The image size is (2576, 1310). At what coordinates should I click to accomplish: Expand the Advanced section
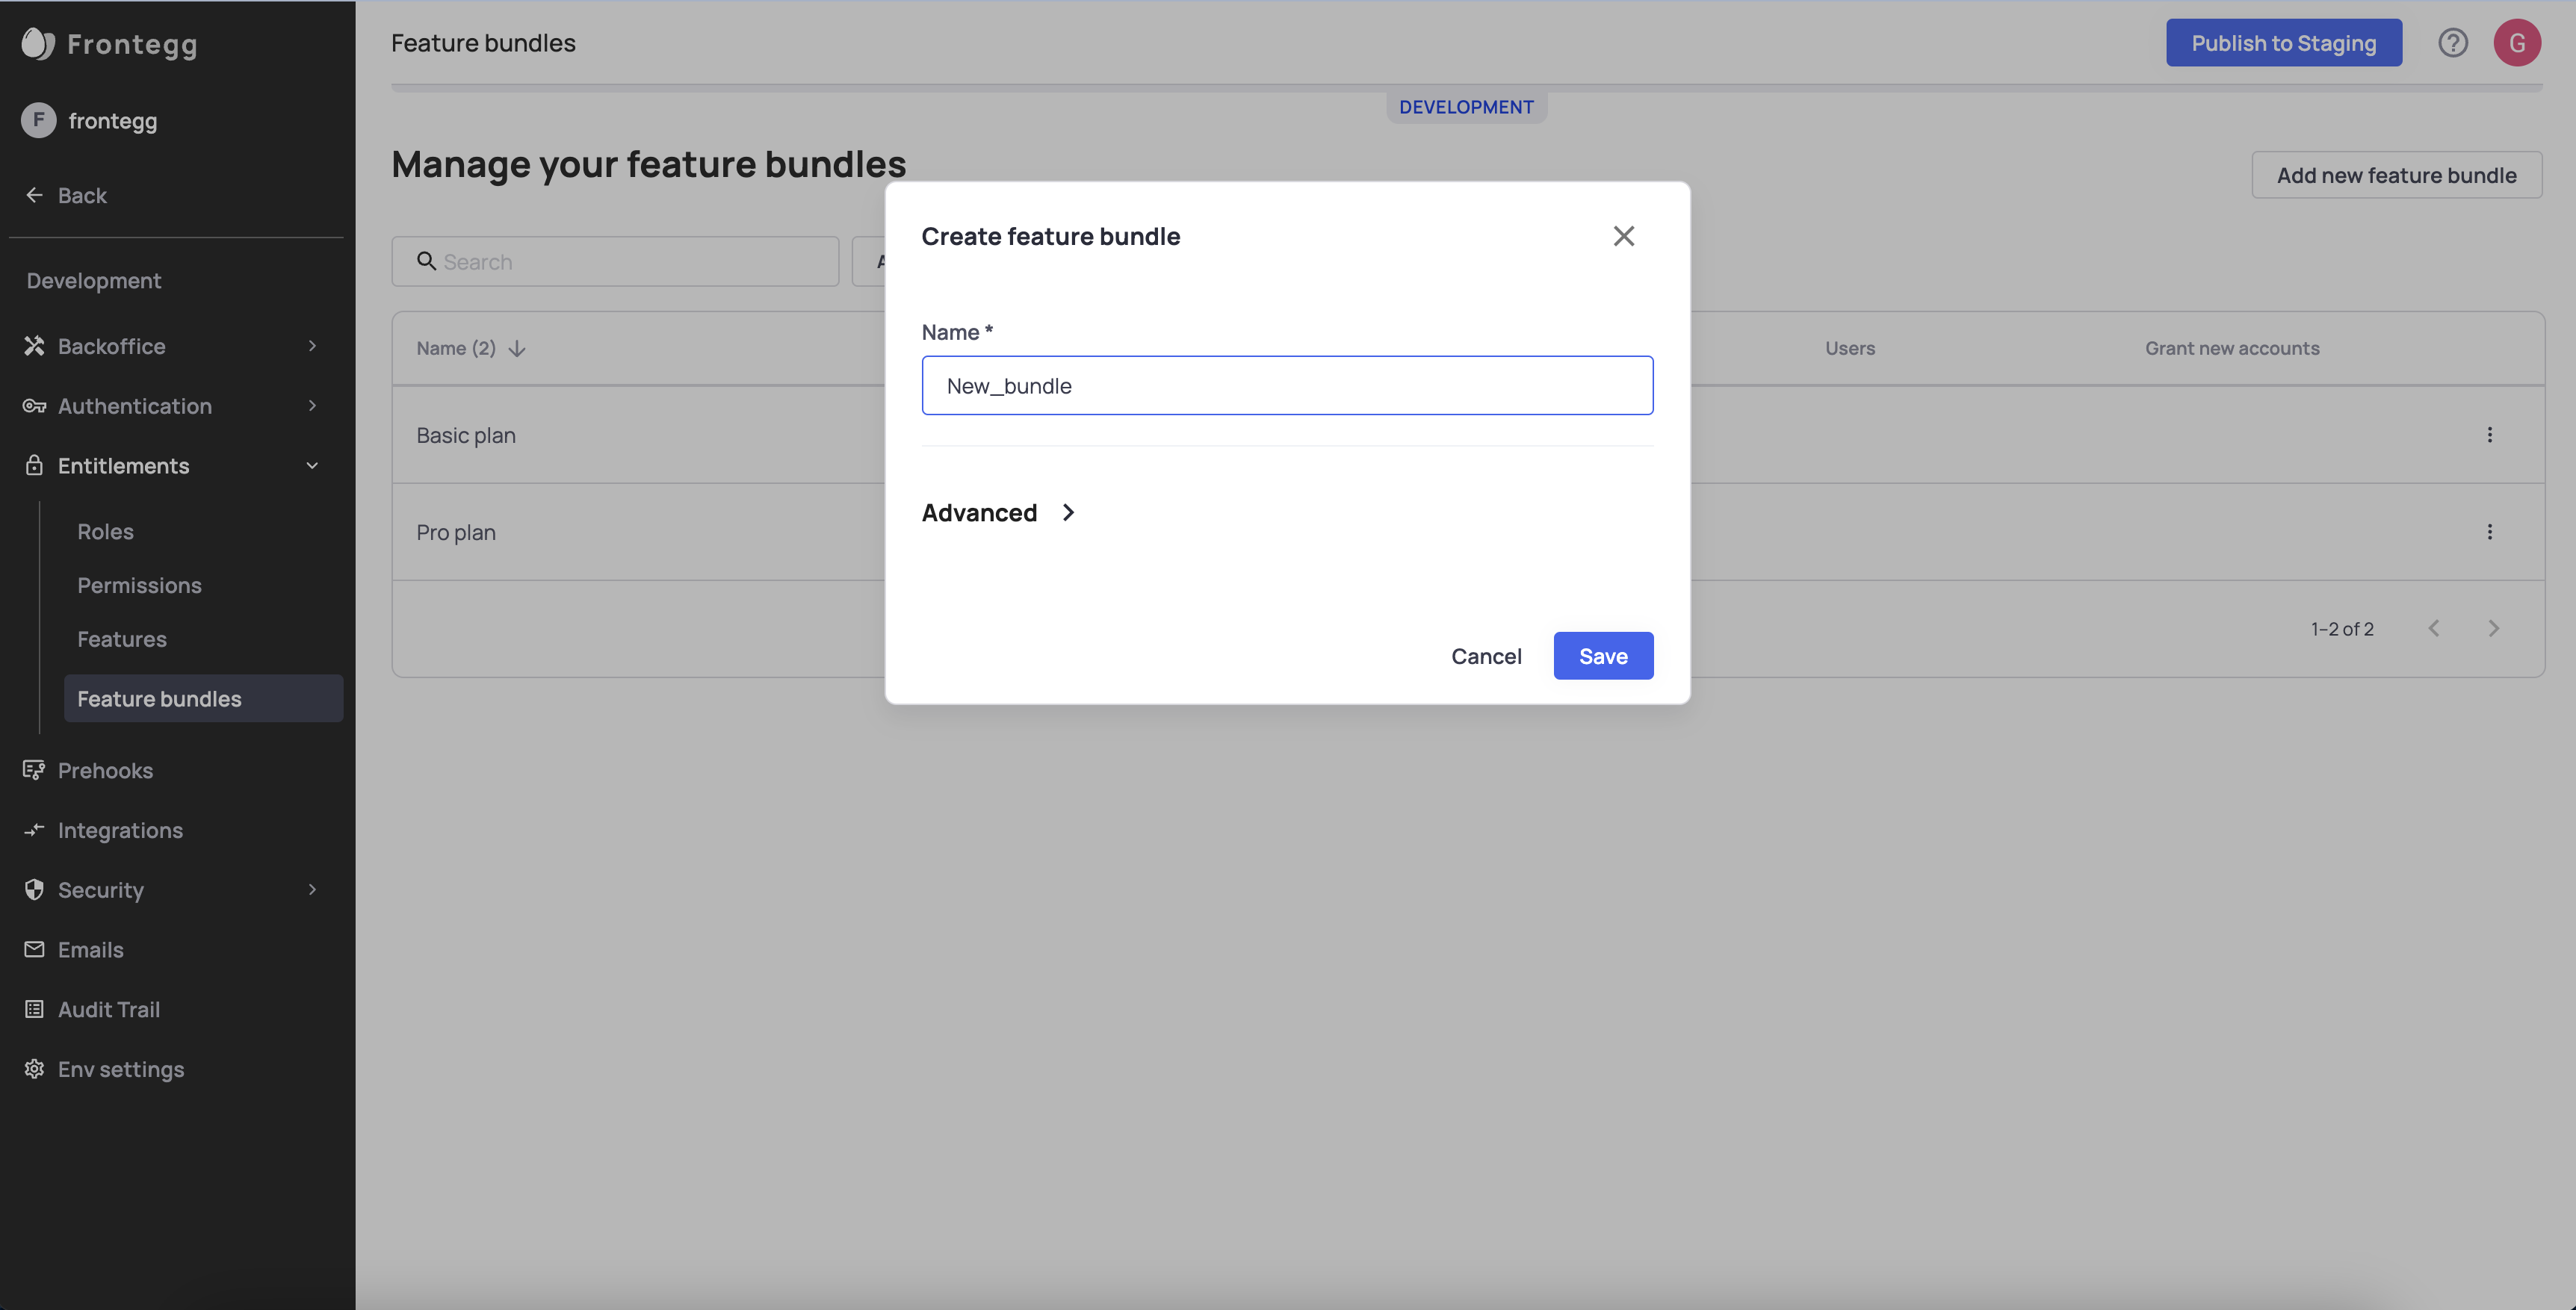[x=1068, y=513]
